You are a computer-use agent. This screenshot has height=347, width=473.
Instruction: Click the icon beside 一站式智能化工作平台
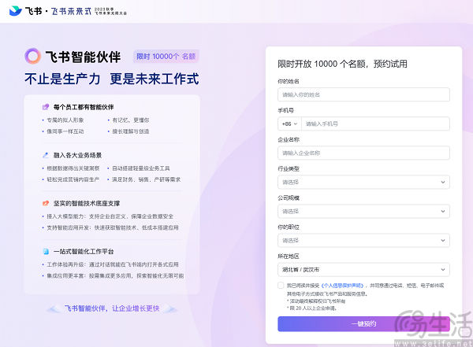[46, 251]
